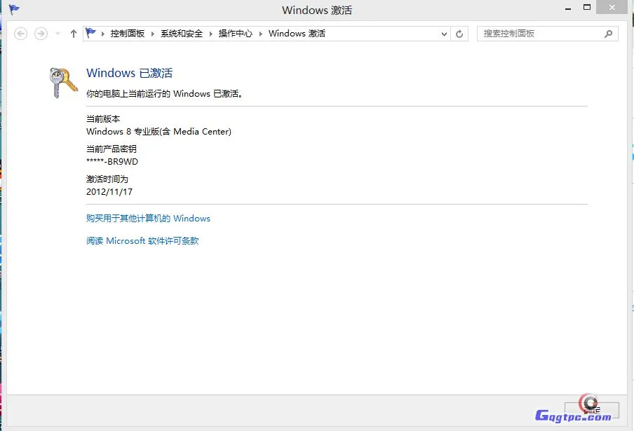Expand the chevron after 操作中心 breadcrumb
634x431 pixels.
(260, 34)
